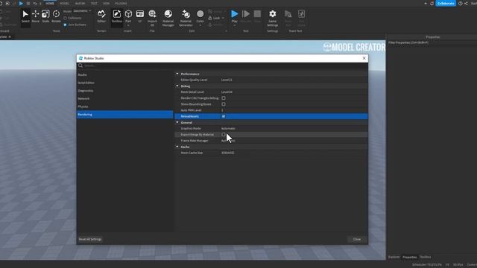Enable Show Bounding Boxes checkbox
477x268 pixels.
(x=224, y=104)
